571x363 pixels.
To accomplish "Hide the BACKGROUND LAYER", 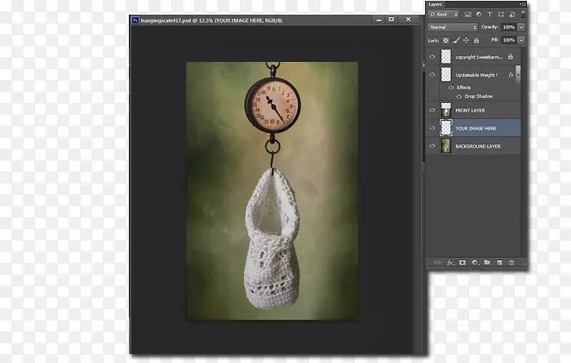I will click(x=432, y=146).
